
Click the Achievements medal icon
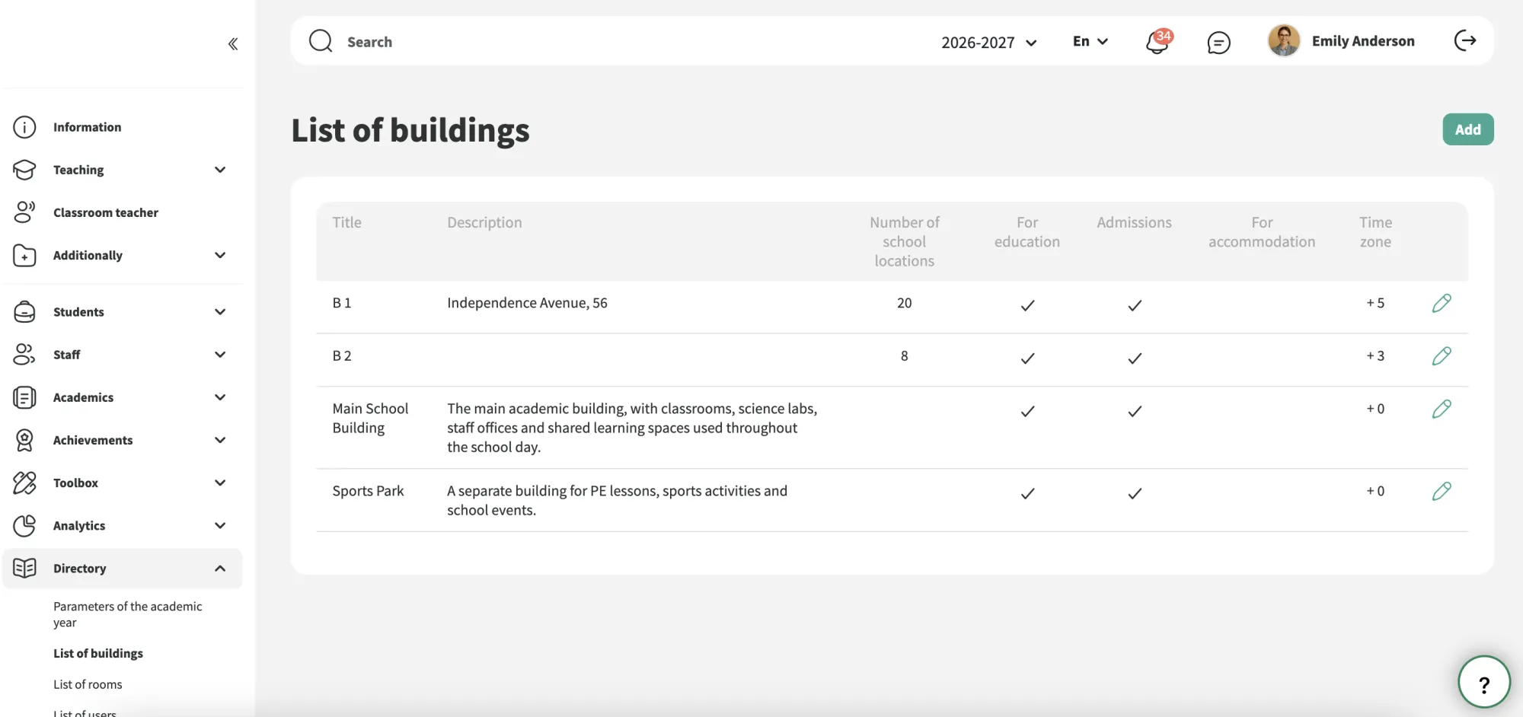24,440
